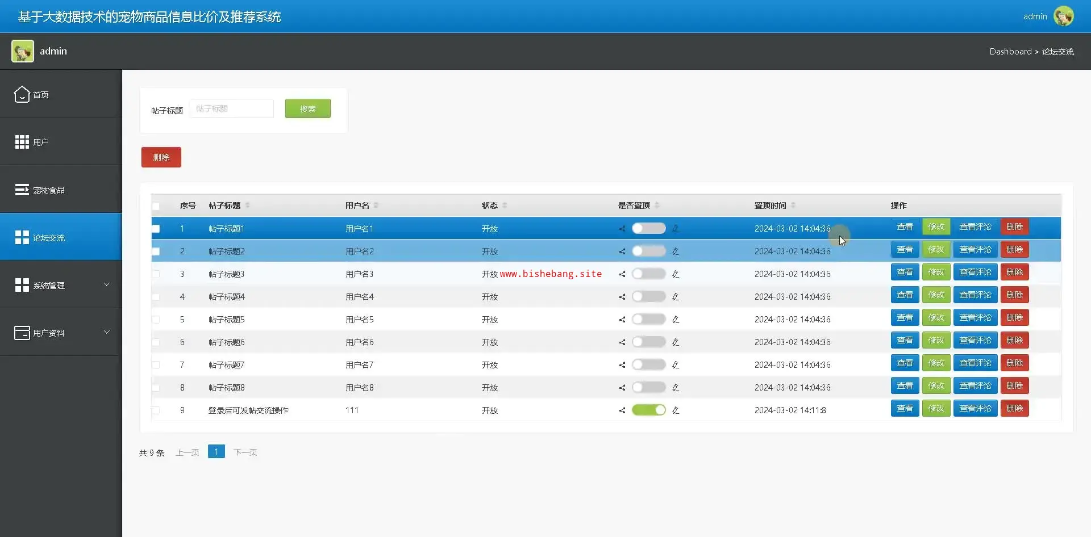Check the select-all checkbox in table header

[156, 206]
